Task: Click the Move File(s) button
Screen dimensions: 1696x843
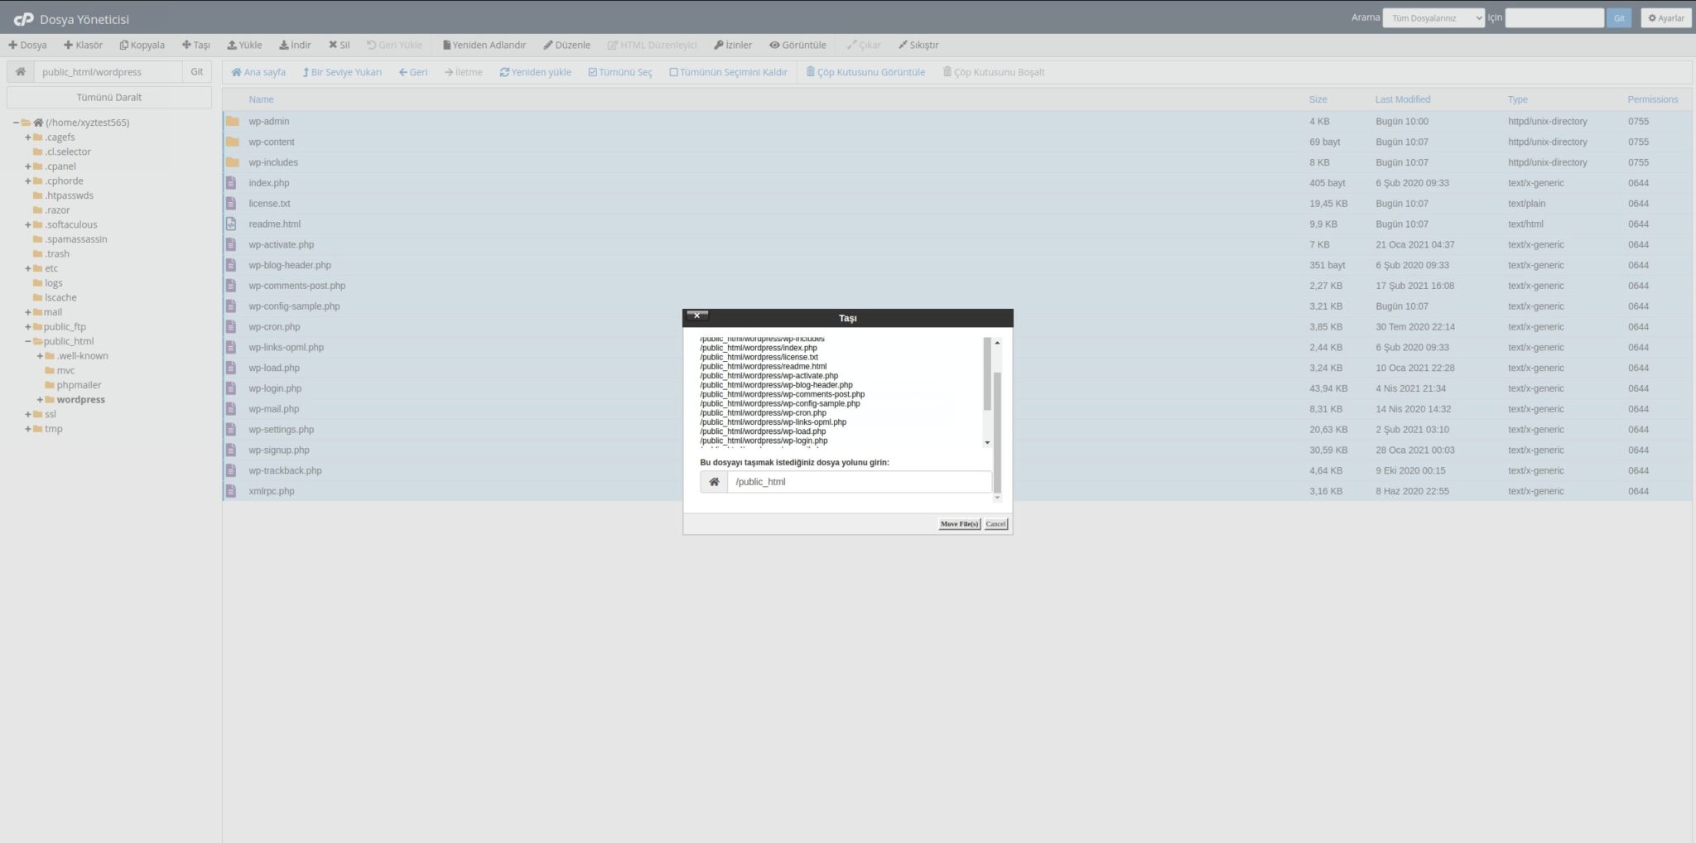Action: point(960,524)
